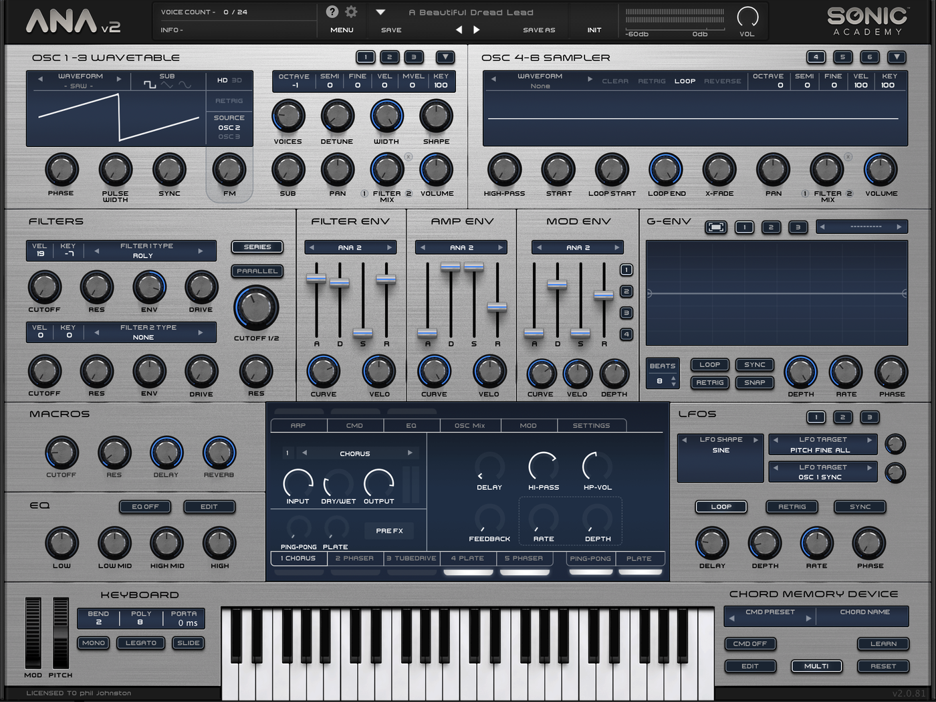Go to the next preset arrow

(x=476, y=29)
